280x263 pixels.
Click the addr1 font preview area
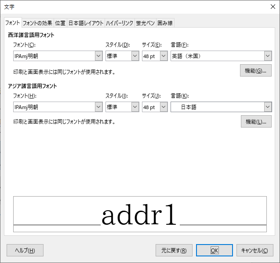pyautogui.click(x=140, y=214)
